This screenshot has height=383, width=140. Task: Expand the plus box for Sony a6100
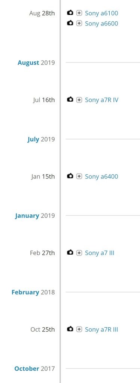click(x=79, y=13)
